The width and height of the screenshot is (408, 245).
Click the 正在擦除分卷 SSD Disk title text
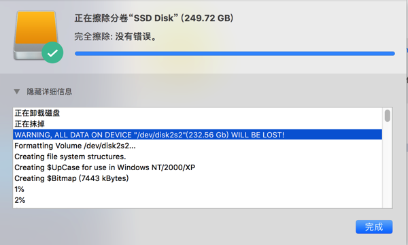(x=154, y=18)
